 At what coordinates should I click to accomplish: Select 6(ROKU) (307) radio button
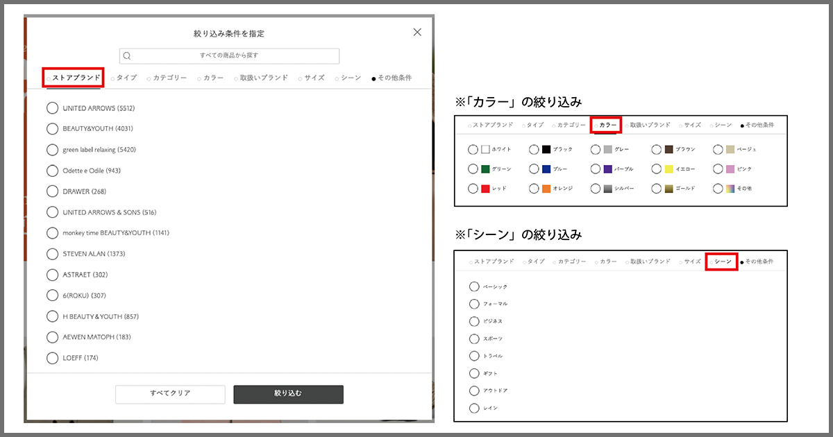click(52, 295)
